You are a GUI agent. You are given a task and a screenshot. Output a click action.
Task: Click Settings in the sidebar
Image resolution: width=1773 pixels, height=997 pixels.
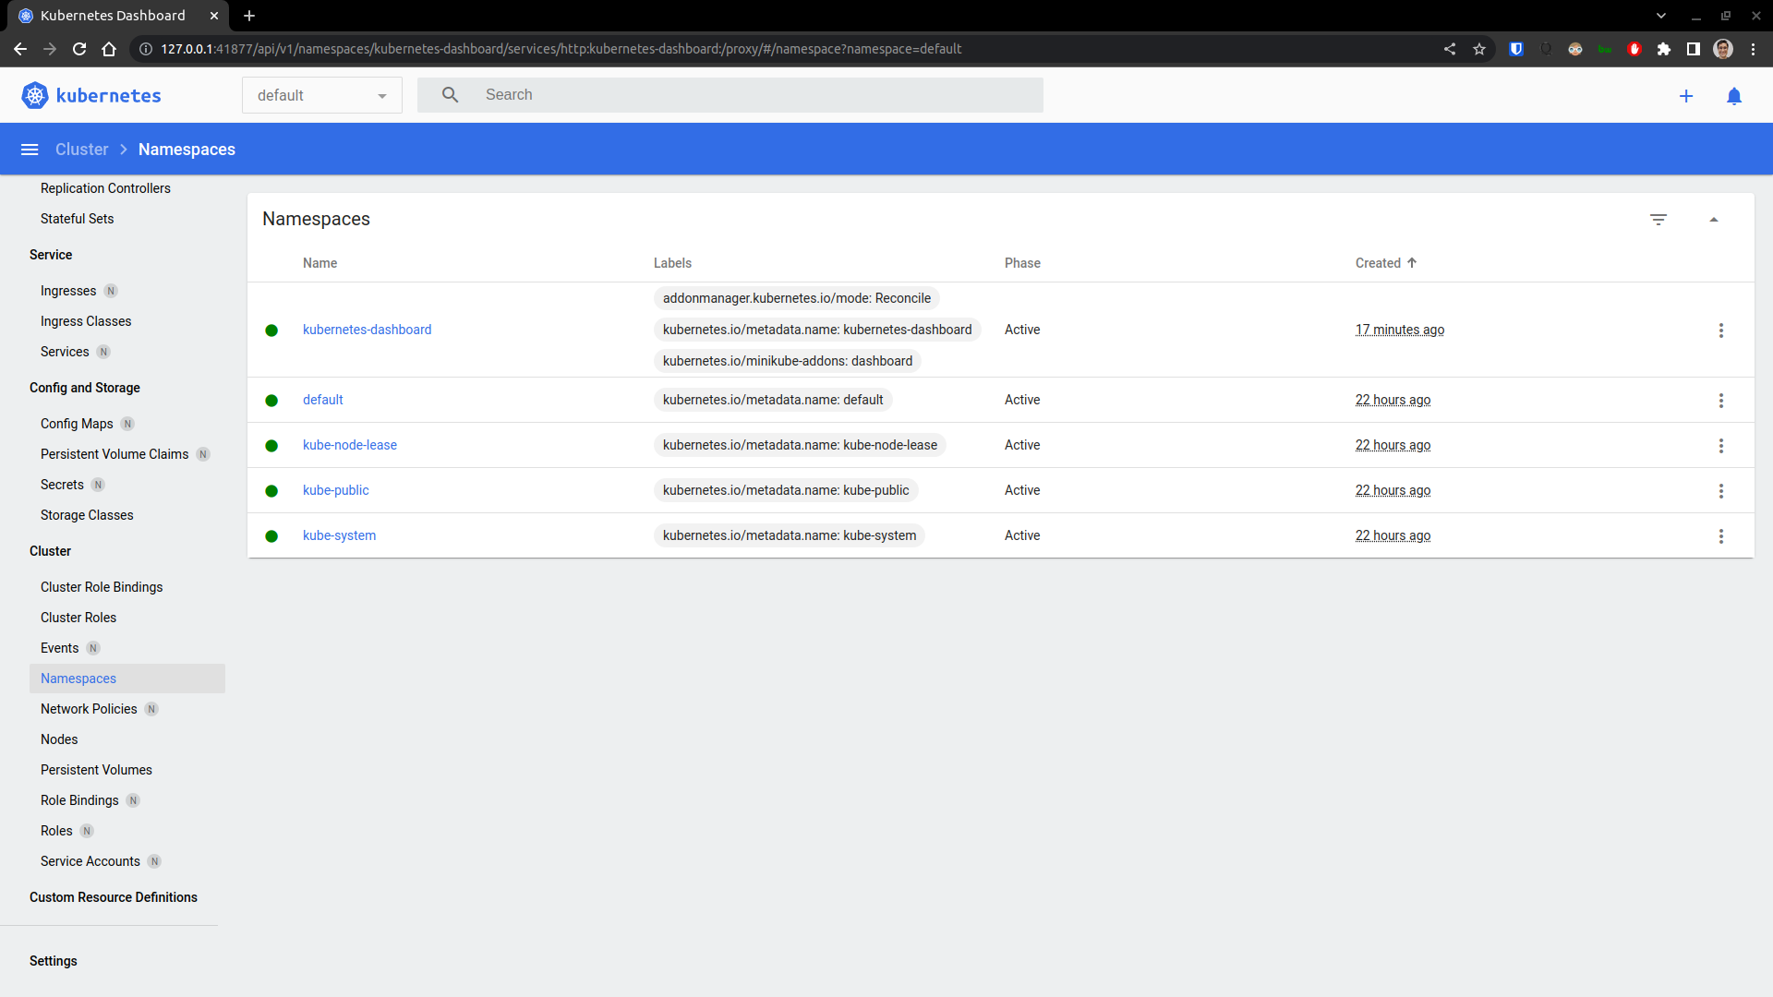coord(54,960)
